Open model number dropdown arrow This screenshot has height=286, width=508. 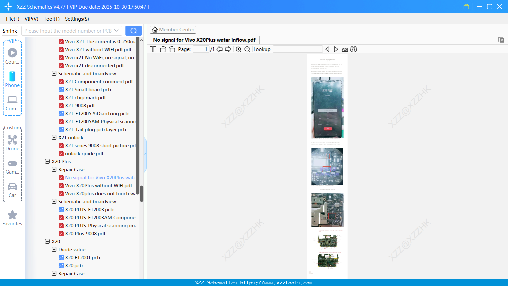tap(116, 31)
